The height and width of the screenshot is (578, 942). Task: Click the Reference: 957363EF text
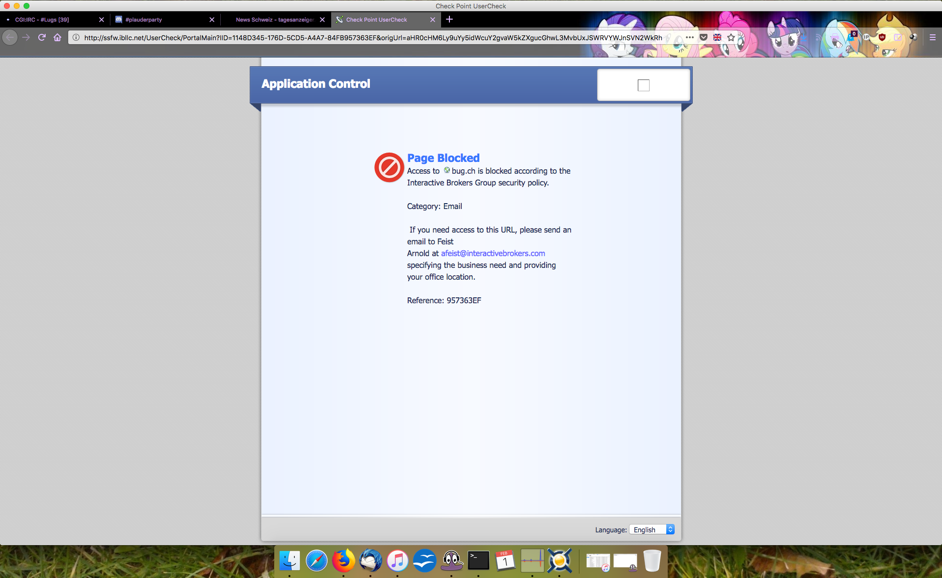444,300
